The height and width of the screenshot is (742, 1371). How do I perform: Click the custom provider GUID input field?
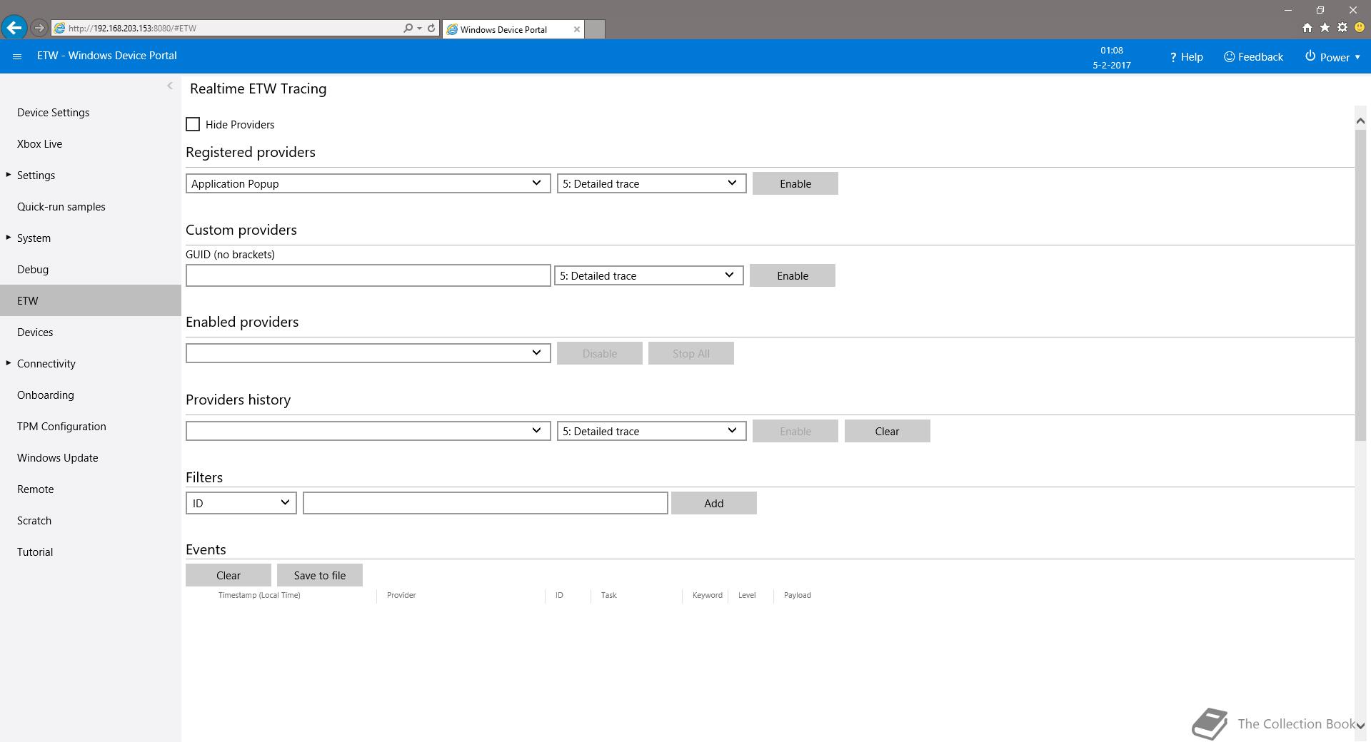(368, 275)
